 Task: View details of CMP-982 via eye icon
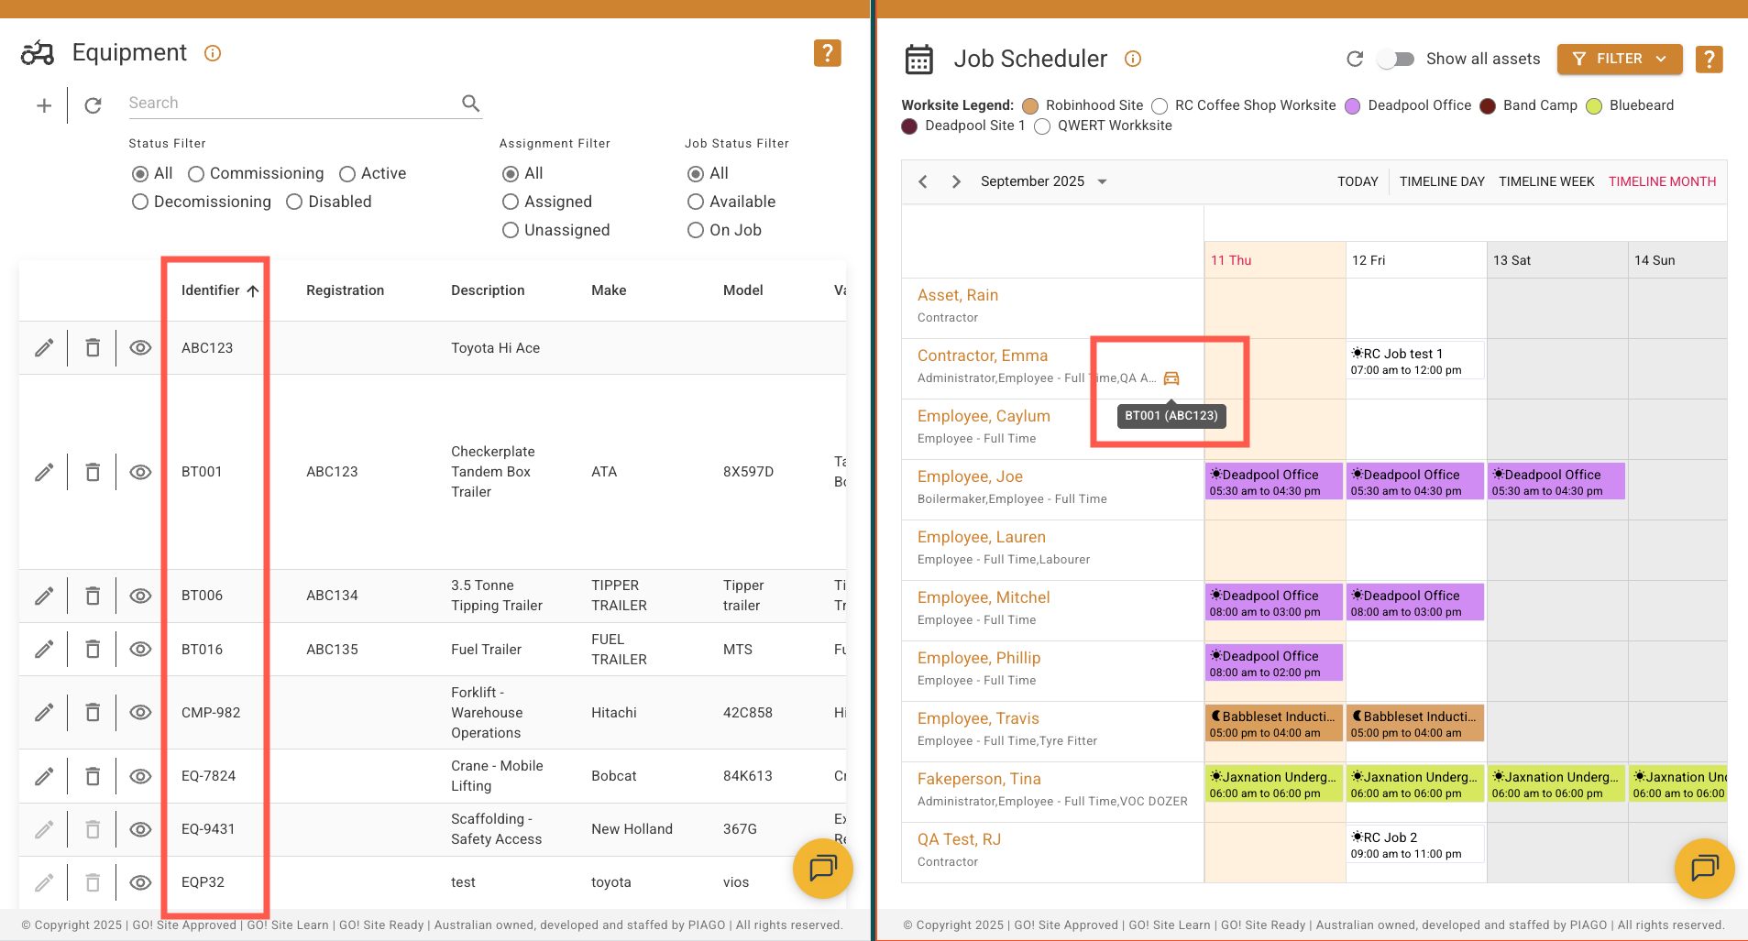pyautogui.click(x=140, y=712)
